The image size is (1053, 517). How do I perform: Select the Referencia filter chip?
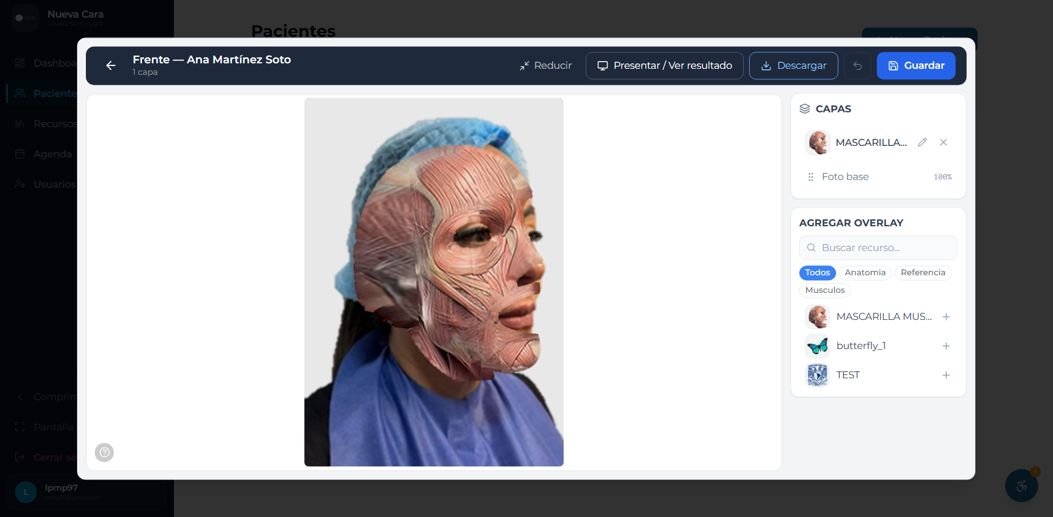[x=923, y=273]
